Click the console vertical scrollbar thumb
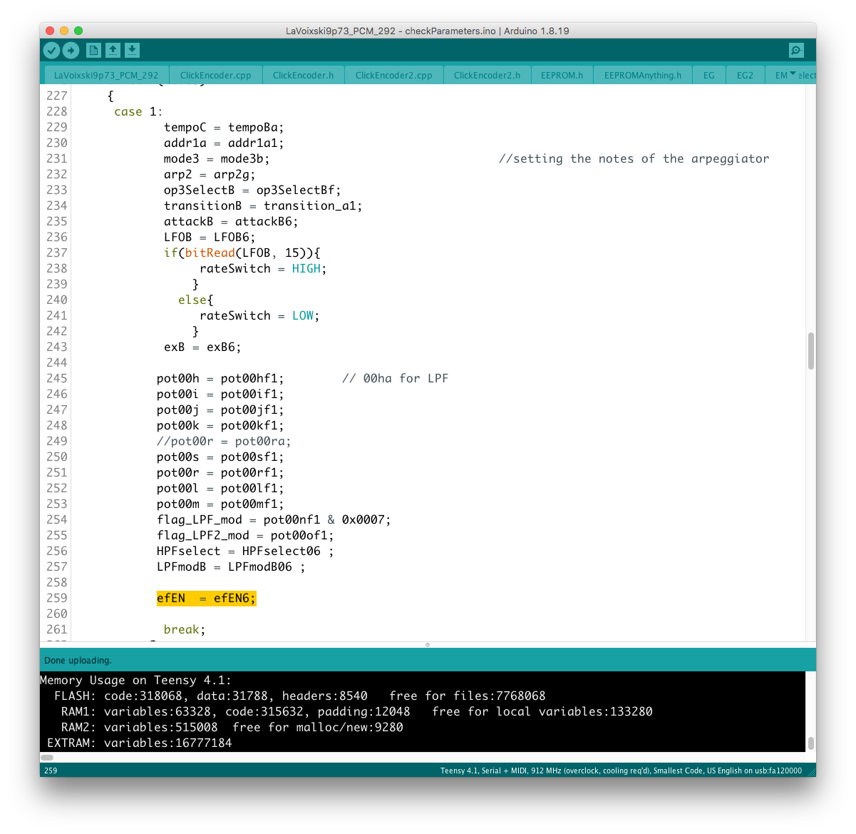Screen dimensions: 856x834 point(810,743)
